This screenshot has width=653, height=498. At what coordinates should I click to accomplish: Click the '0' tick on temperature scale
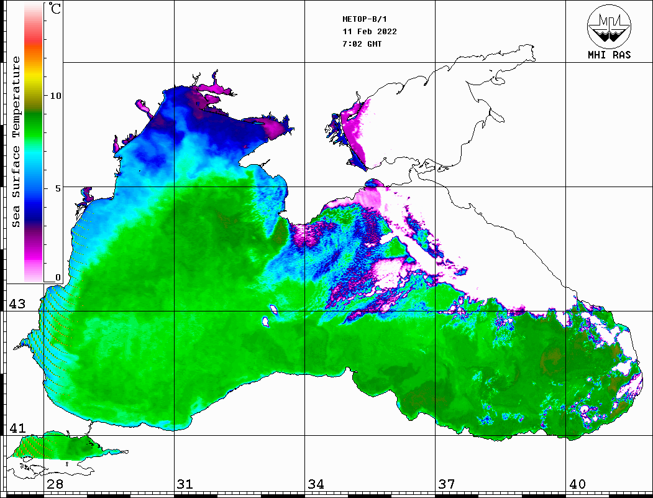(x=58, y=277)
